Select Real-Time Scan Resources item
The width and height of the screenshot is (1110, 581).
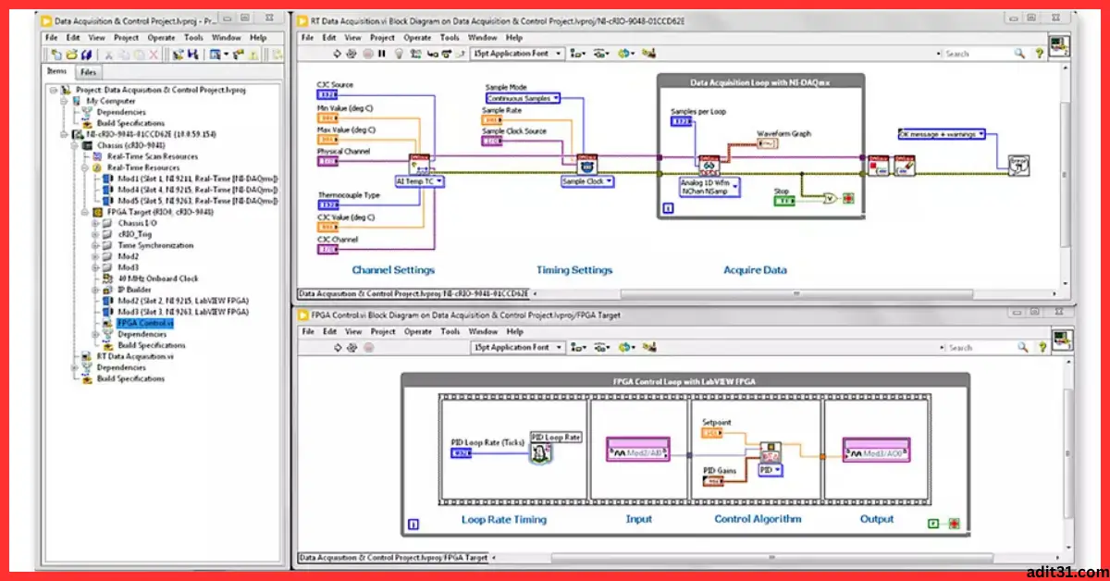pos(151,156)
